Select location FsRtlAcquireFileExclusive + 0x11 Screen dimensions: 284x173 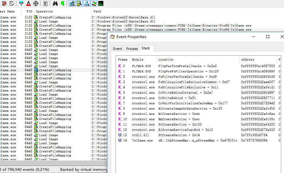coord(188,87)
